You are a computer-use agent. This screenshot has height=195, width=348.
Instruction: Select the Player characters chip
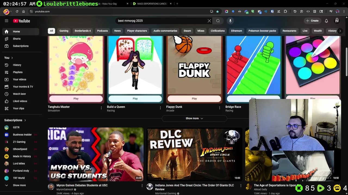[137, 31]
